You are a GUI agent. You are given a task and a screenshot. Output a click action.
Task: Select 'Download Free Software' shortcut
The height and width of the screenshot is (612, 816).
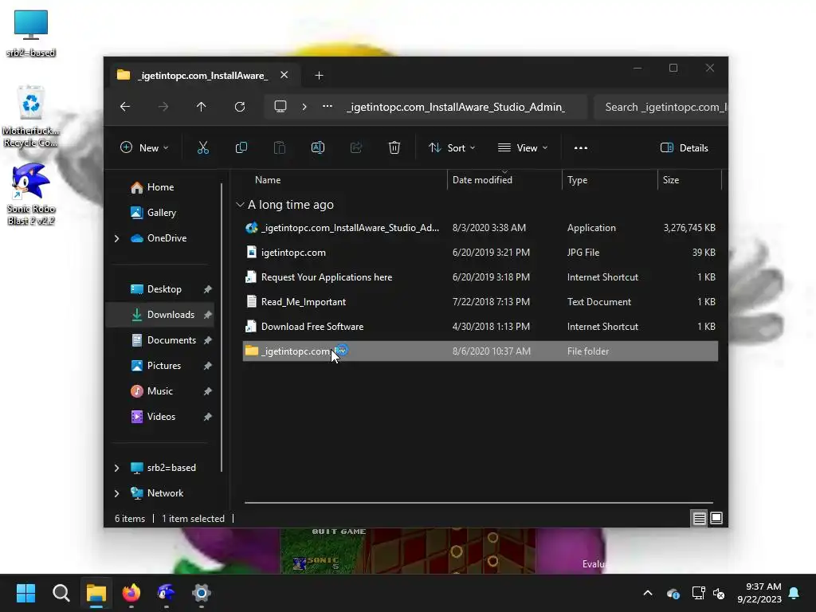click(x=481, y=327)
